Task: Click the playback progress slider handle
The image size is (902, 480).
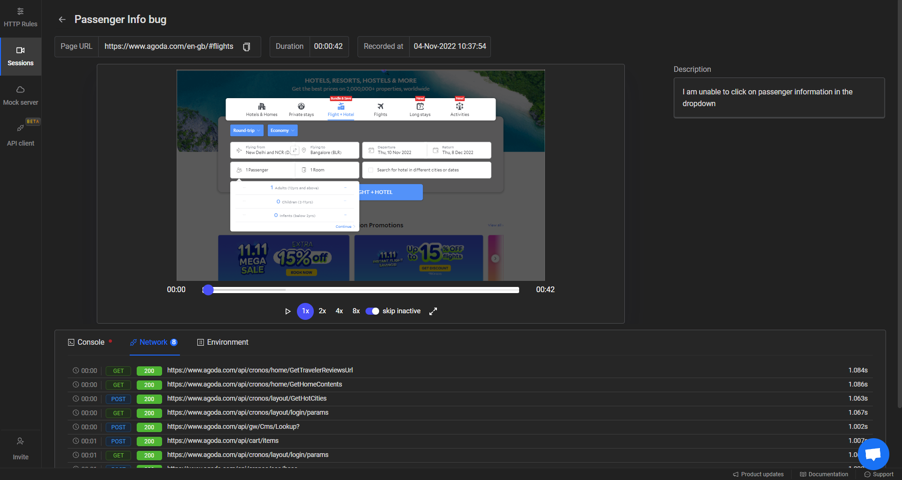Action: coord(208,290)
